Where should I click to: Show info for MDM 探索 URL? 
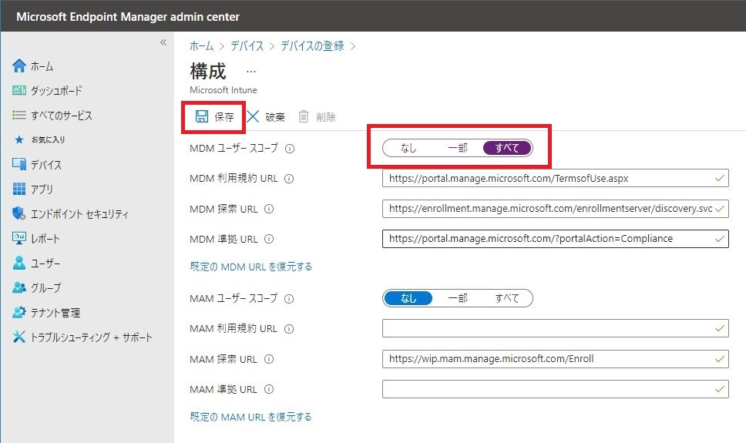point(269,209)
